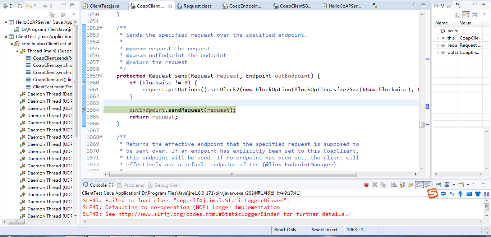Screen dimensions: 491x237
Task: Collapse the Thread [main] node
Action: coord(18,51)
